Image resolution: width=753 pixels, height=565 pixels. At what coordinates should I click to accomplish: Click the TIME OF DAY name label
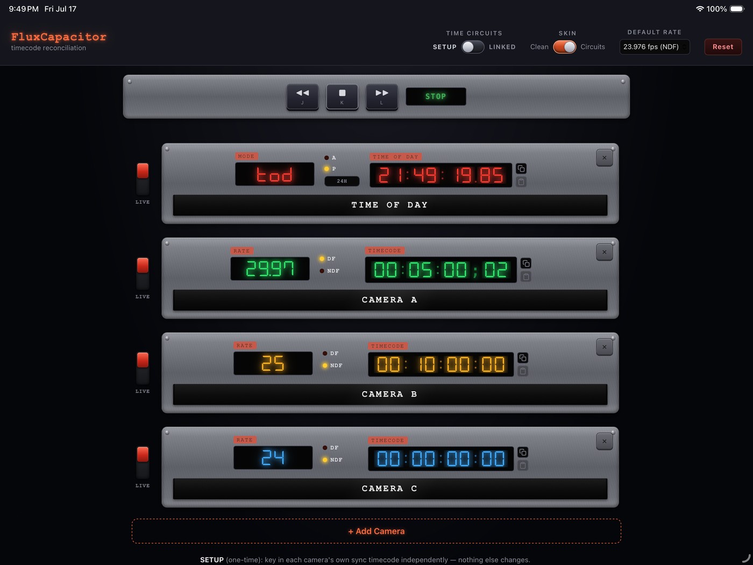pos(390,205)
